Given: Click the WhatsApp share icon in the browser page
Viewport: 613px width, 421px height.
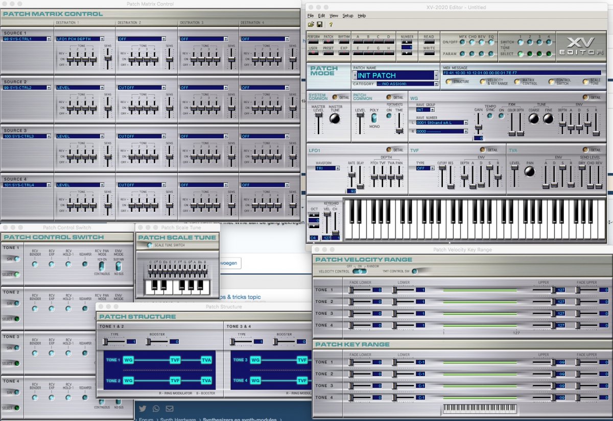Looking at the screenshot, I should (156, 408).
